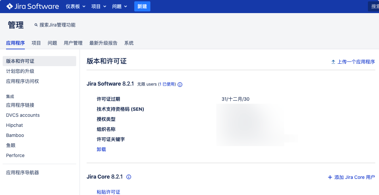Open the 问题 dropdown in top navigation
The width and height of the screenshot is (379, 195).
(120, 6)
